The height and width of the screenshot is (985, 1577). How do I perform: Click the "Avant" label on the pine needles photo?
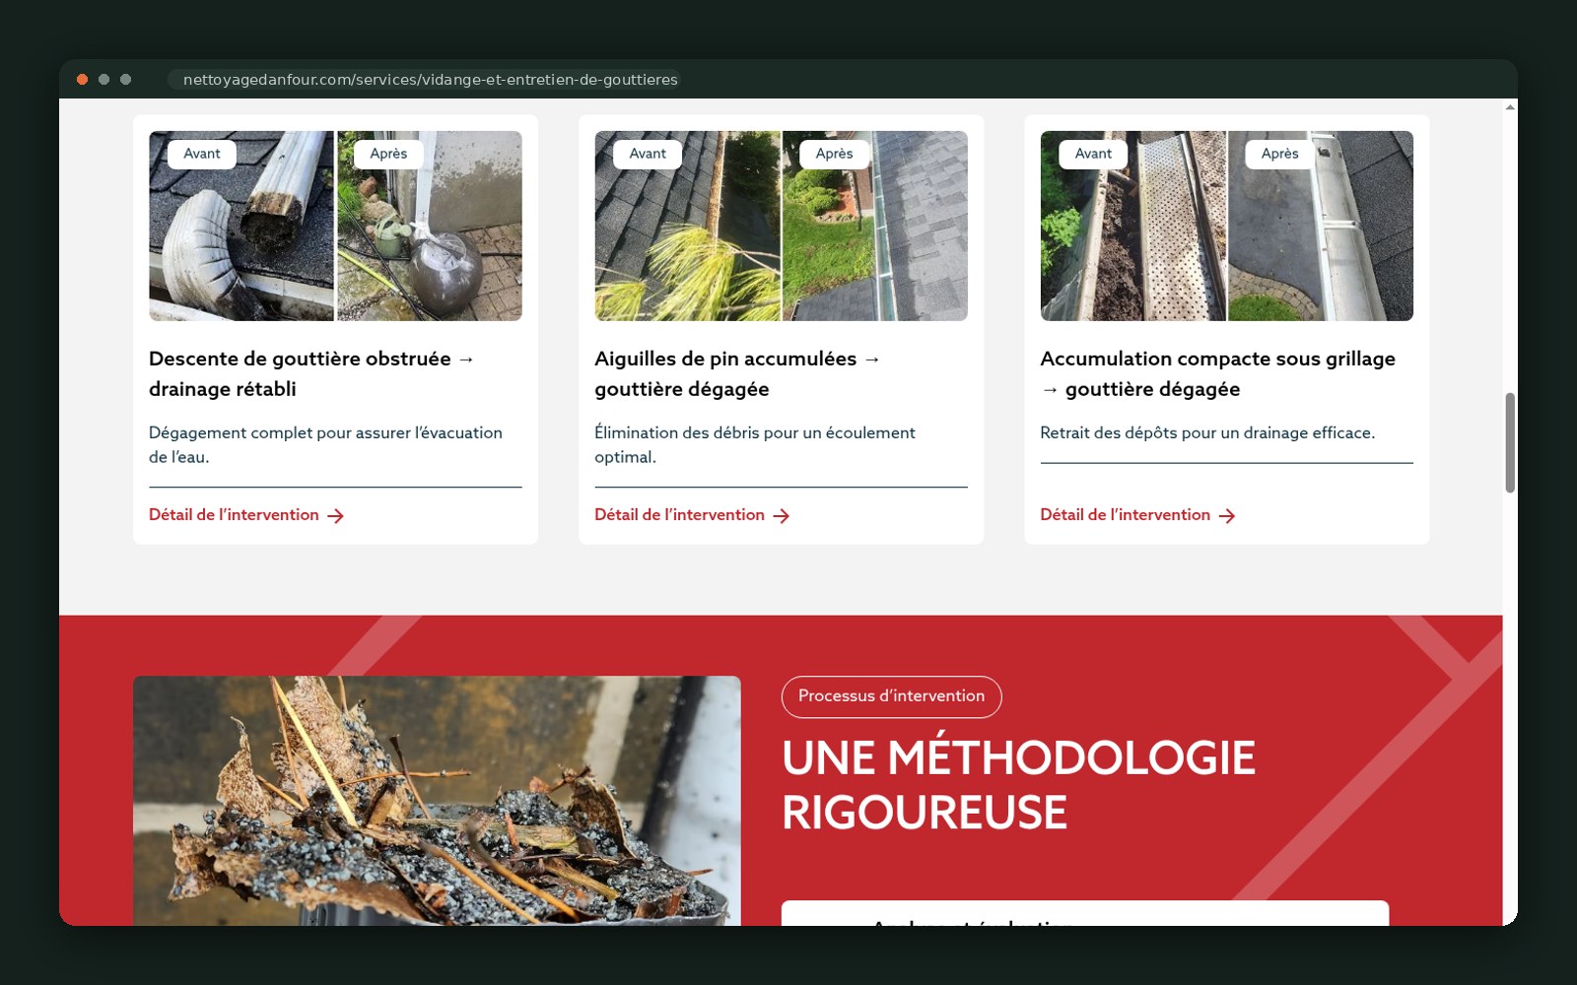click(x=648, y=154)
